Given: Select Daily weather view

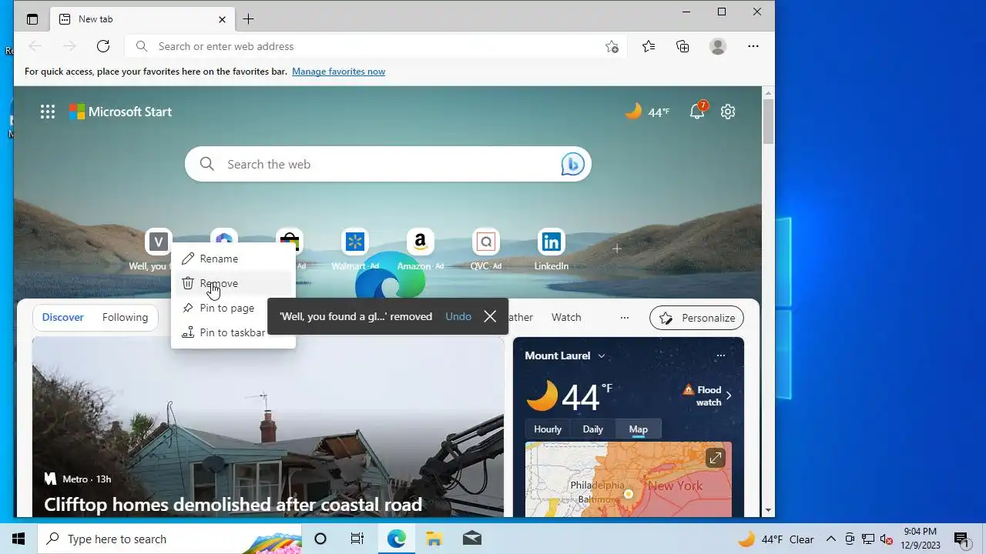Looking at the screenshot, I should tap(592, 429).
